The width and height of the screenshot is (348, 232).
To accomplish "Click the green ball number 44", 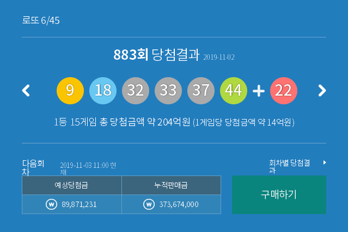I will pyautogui.click(x=234, y=91).
